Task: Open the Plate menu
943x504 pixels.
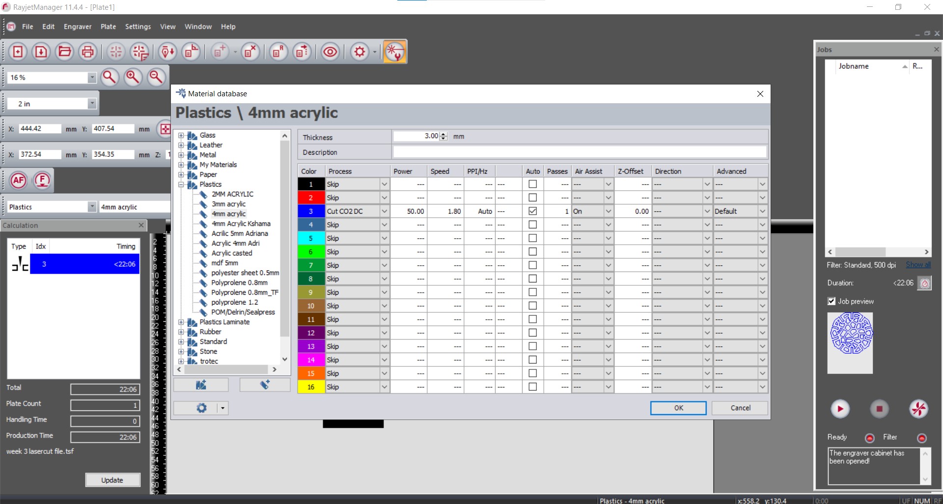Action: (x=108, y=27)
